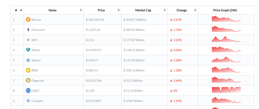This screenshot has height=109, width=259.
Task: Click the BNB logo icon
Action: pos(28,70)
